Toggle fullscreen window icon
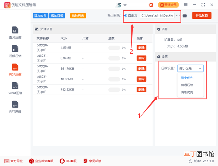This screenshot has height=166, width=218. click(203, 4)
